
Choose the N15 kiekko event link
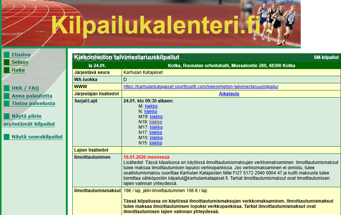coord(156,143)
